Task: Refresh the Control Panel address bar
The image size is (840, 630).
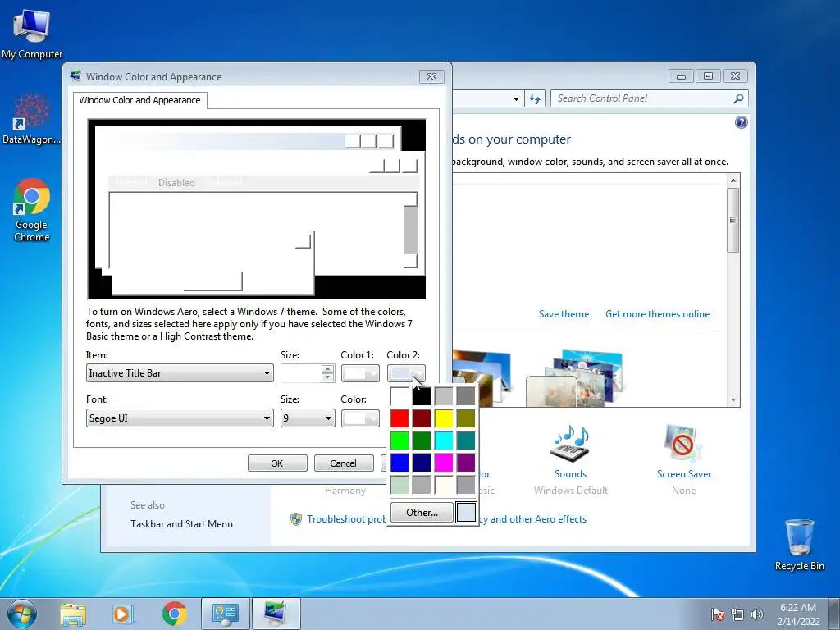Action: [535, 98]
